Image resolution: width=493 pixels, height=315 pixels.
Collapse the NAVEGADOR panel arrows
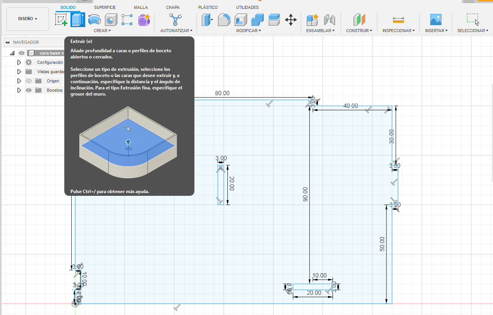pyautogui.click(x=7, y=42)
